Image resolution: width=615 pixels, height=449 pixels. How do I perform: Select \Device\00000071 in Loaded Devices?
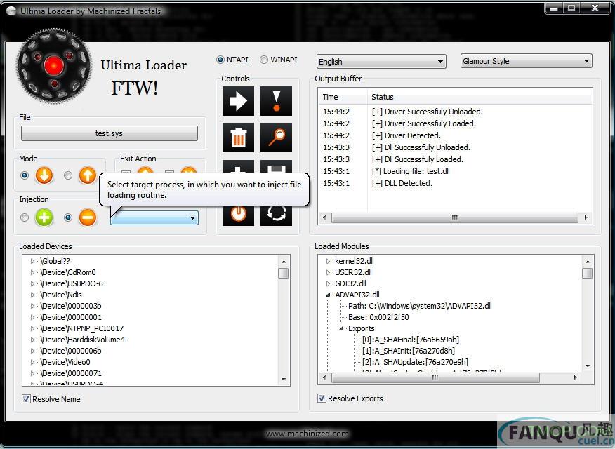click(71, 373)
